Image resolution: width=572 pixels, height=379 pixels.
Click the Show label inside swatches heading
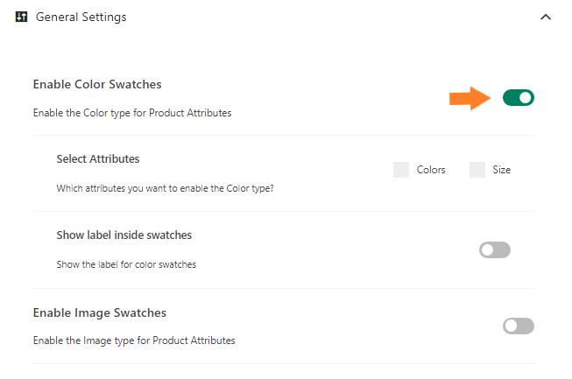pyautogui.click(x=124, y=235)
